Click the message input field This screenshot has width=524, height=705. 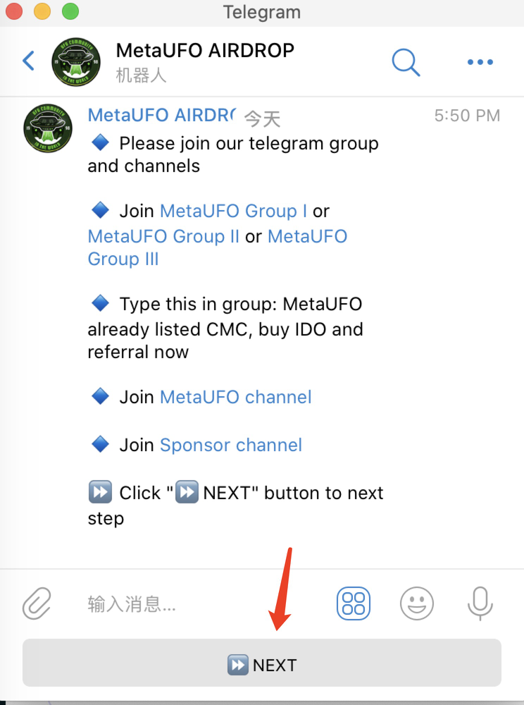197,603
